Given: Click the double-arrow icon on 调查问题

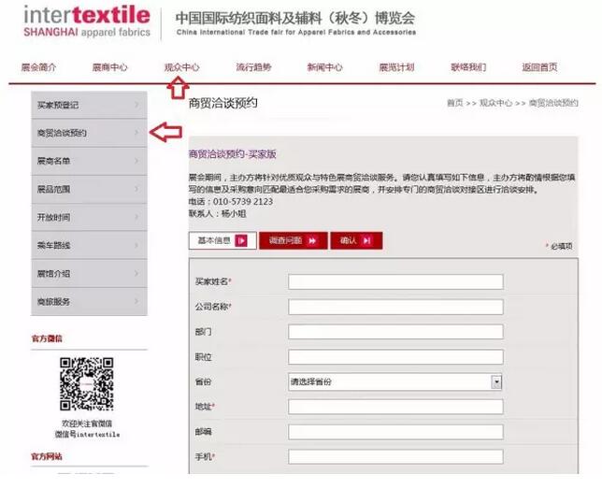Looking at the screenshot, I should 310,240.
